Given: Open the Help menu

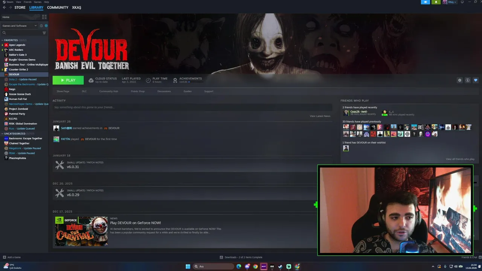Looking at the screenshot, I should click(x=46, y=2).
